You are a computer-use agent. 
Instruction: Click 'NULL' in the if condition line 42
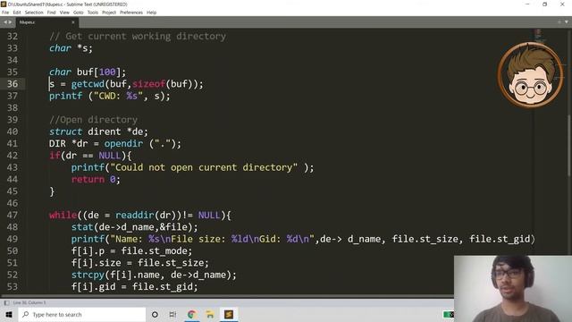pyautogui.click(x=109, y=156)
